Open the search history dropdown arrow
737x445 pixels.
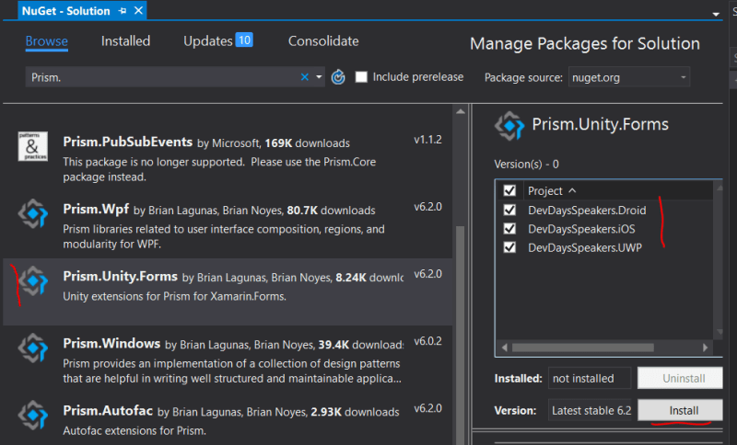click(x=319, y=77)
